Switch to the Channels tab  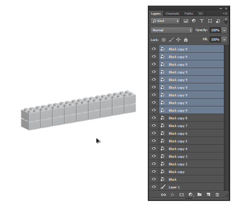pos(172,14)
